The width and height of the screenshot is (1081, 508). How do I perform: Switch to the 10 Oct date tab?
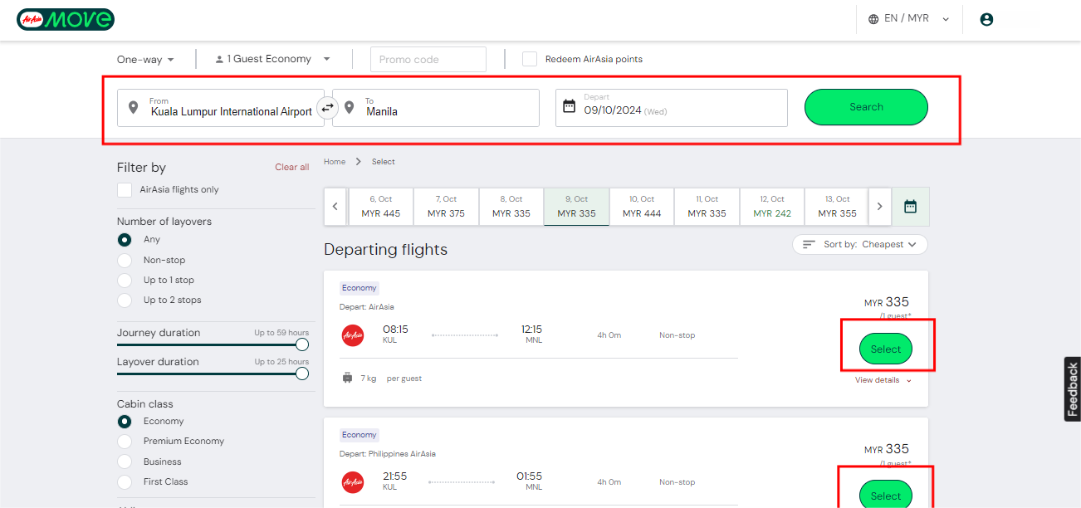click(641, 207)
